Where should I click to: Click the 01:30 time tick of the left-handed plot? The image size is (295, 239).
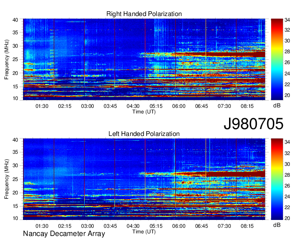[x=42, y=226]
